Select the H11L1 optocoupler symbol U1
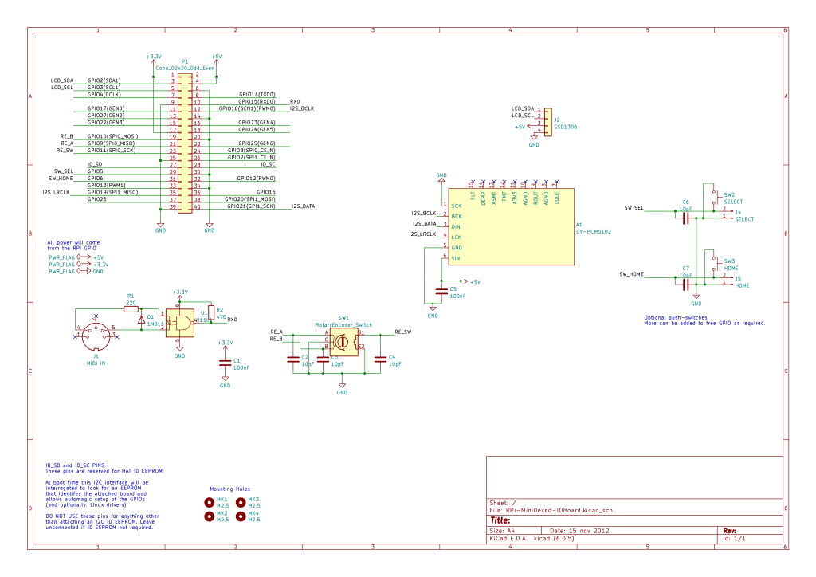The height and width of the screenshot is (577, 816). coord(180,323)
